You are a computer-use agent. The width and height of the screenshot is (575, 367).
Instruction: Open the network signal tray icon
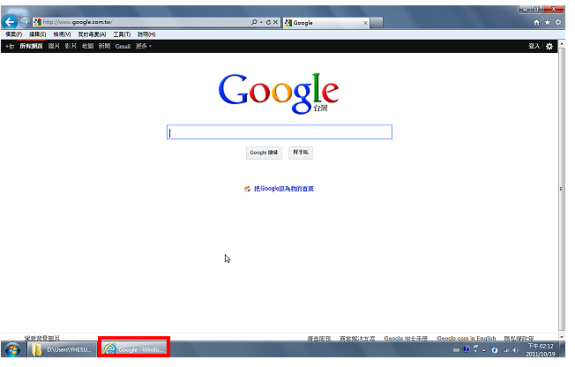505,350
